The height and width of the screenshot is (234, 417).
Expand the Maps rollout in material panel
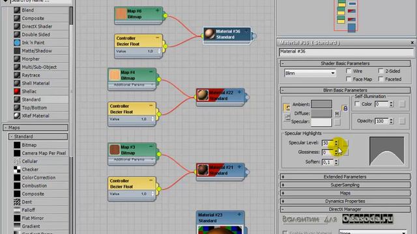click(345, 193)
